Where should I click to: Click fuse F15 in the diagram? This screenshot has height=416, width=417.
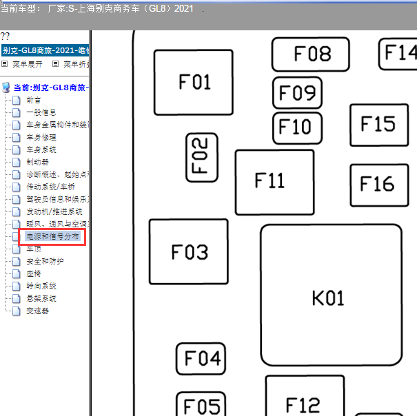[379, 125]
